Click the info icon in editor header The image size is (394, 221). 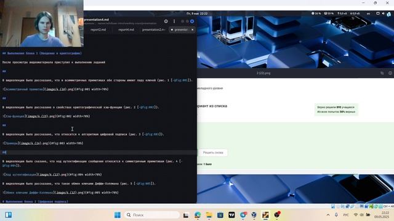[166, 21]
